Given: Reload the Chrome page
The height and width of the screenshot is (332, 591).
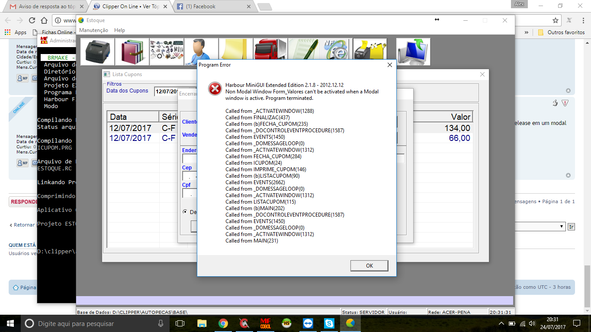Looking at the screenshot, I should (32, 20).
